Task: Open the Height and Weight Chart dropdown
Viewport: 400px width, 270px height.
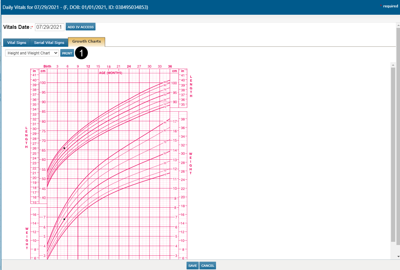Action: [x=32, y=53]
